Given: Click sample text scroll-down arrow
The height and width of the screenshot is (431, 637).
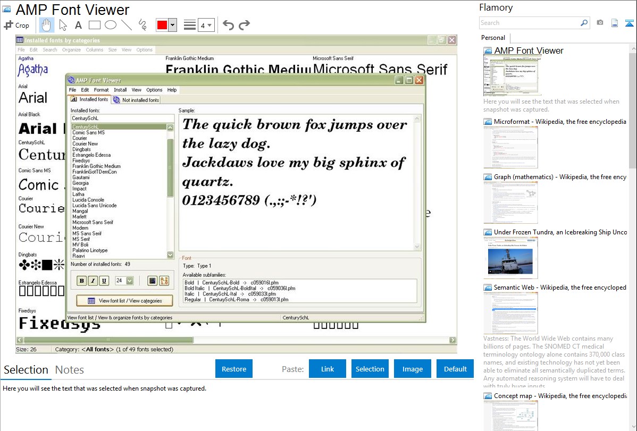Looking at the screenshot, I should coord(417,247).
